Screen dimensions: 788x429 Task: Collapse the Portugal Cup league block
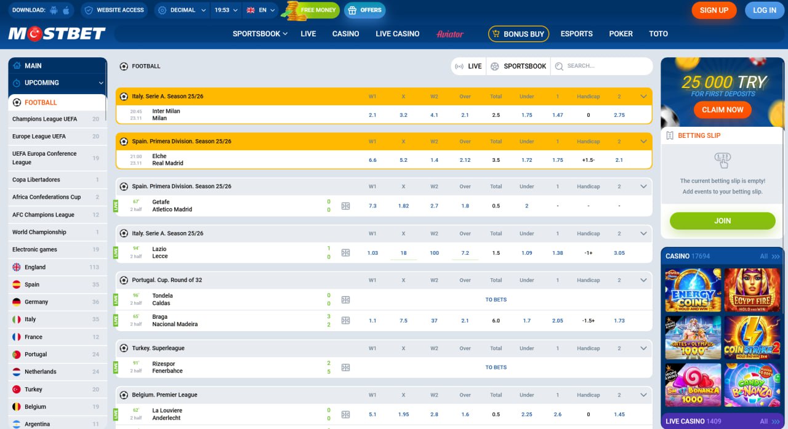click(644, 280)
